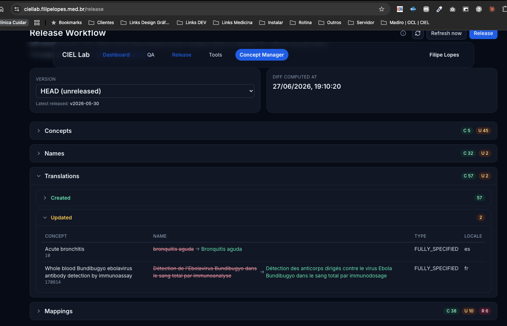Screen dimensions: 507x326
Task: Open the Bookmarks star folder
Action: [67, 23]
